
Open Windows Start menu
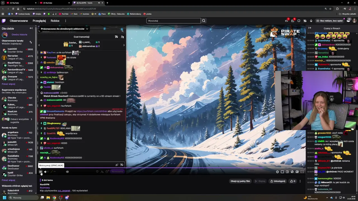coord(4,198)
